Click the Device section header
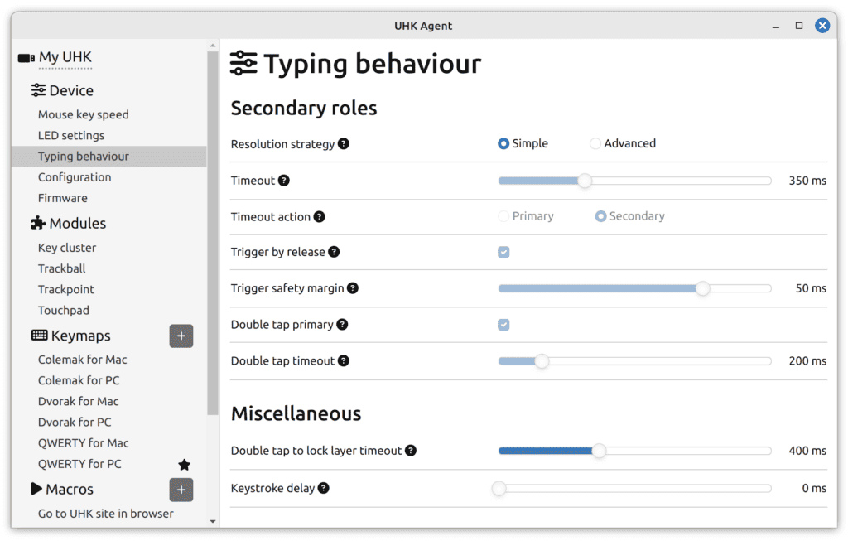Screen dimensions: 848x541 [70, 90]
